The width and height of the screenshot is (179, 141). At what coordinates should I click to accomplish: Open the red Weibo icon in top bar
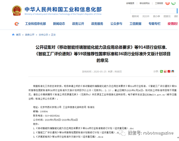(x=167, y=3)
